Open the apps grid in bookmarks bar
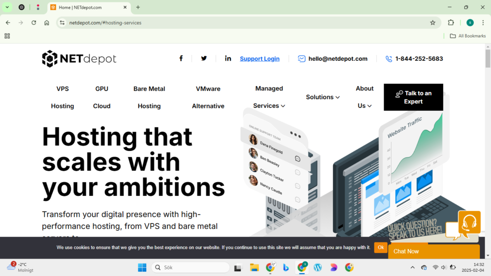This screenshot has width=491, height=276. point(7,36)
